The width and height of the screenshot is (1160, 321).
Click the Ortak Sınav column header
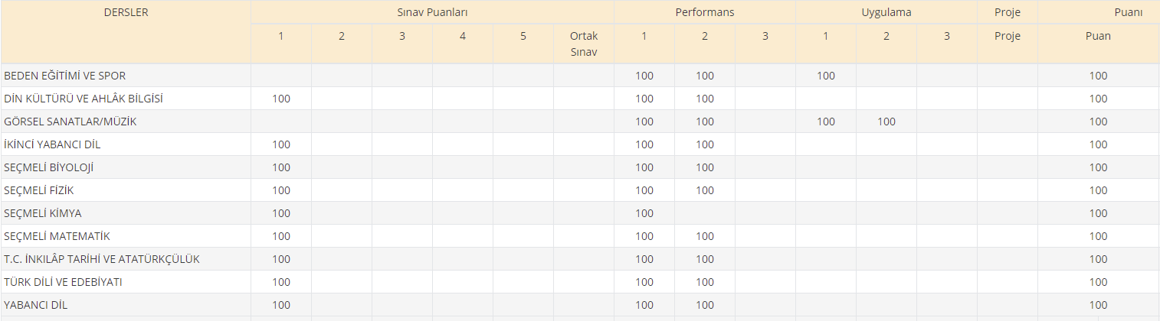[583, 44]
